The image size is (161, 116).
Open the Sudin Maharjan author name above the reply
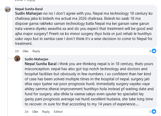click(x=36, y=59)
